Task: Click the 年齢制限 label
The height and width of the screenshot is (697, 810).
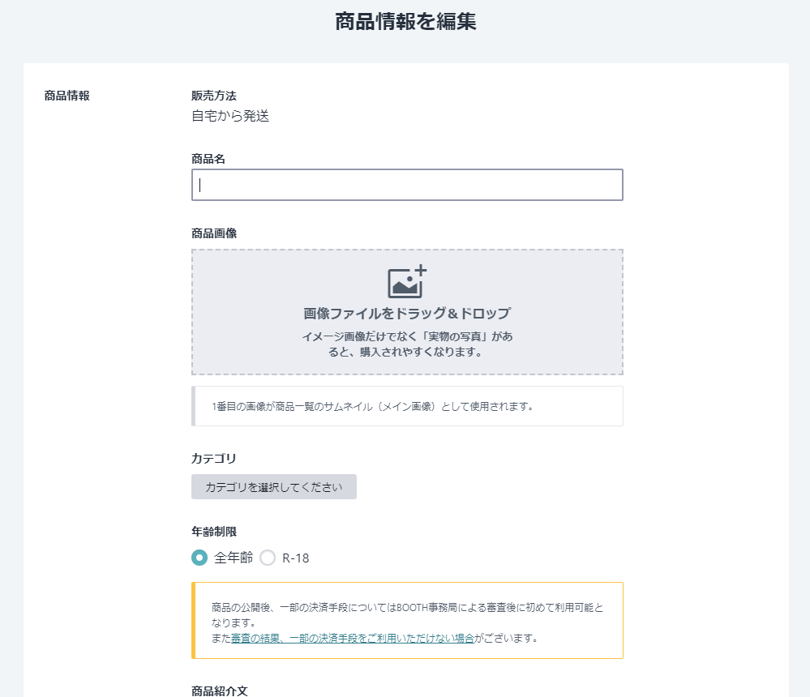Action: [214, 532]
